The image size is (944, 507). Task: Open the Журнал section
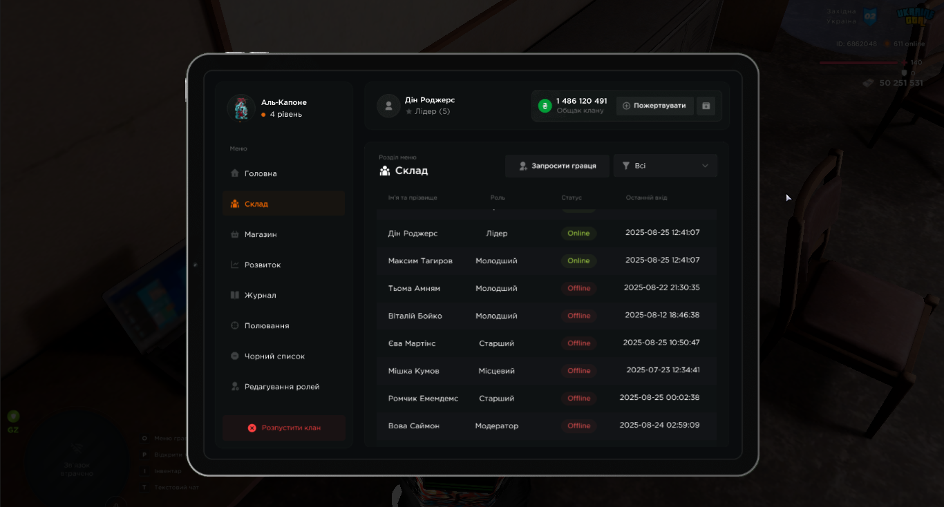(x=283, y=295)
